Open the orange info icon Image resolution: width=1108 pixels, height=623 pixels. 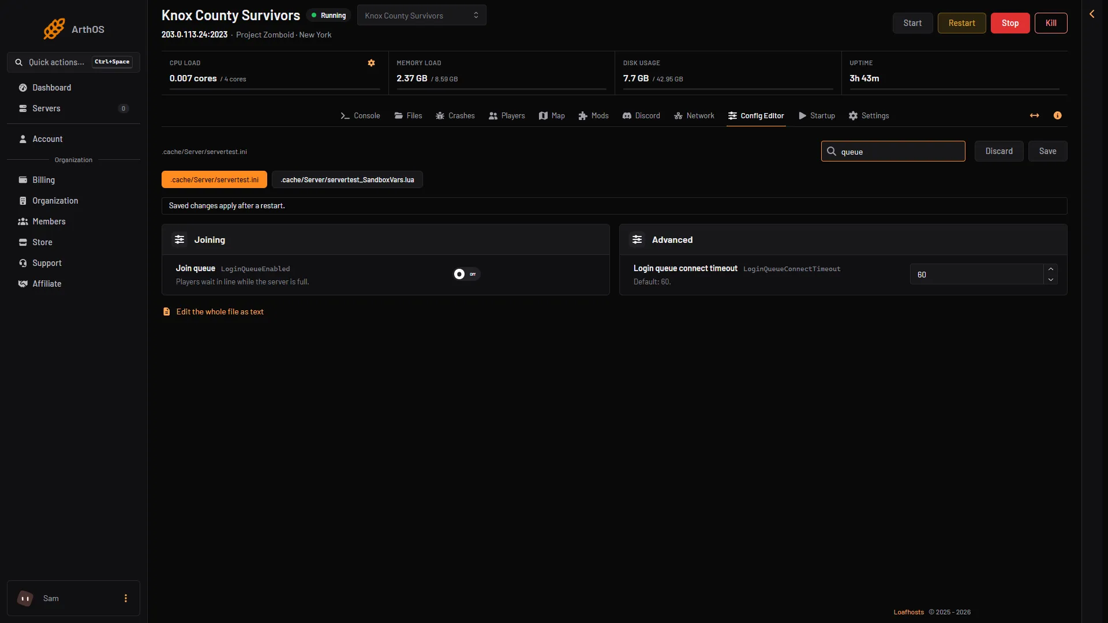pos(1058,116)
